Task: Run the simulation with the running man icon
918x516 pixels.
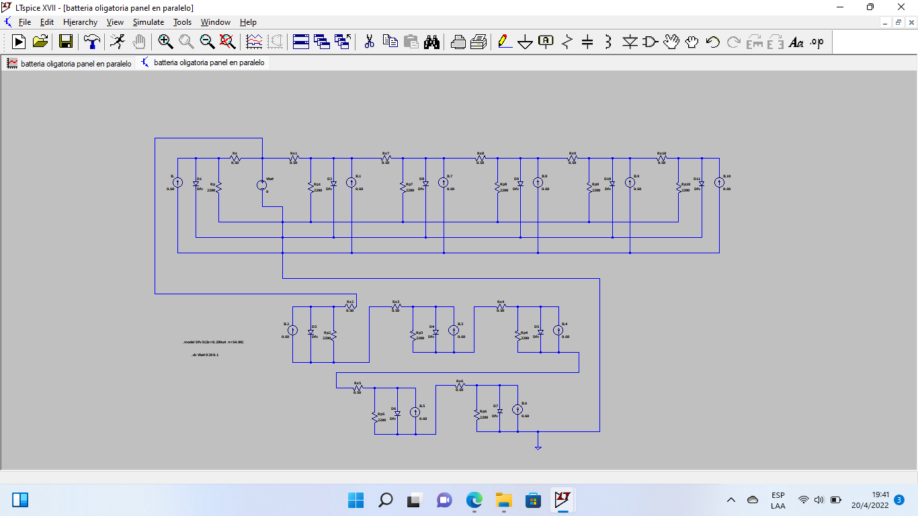Action: [x=118, y=42]
